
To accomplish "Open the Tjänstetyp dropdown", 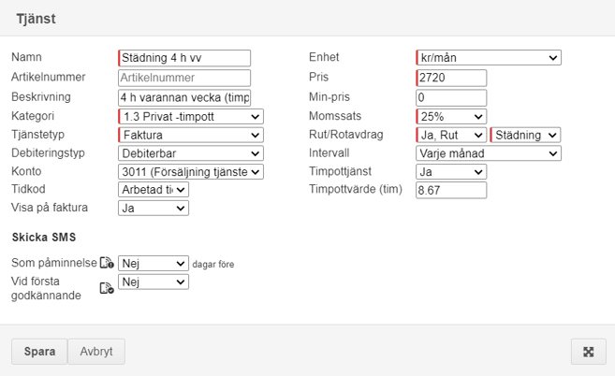I will pos(191,135).
